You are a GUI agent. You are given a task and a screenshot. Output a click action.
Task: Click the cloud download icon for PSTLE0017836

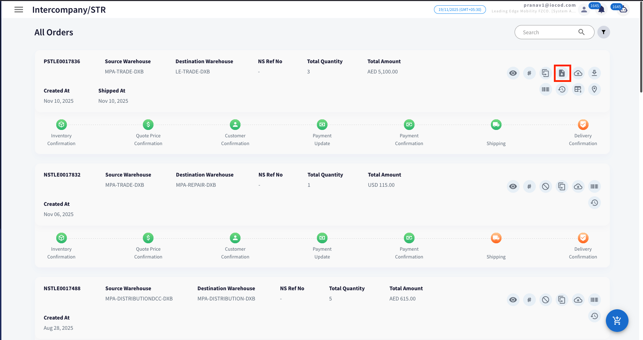point(578,73)
